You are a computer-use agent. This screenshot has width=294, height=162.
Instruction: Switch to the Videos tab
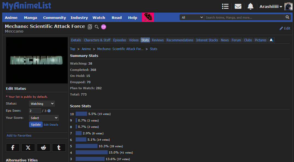point(134,40)
